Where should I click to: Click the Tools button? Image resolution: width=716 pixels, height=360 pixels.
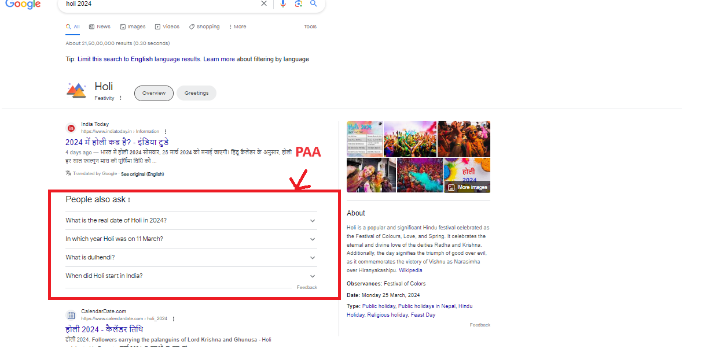point(310,27)
